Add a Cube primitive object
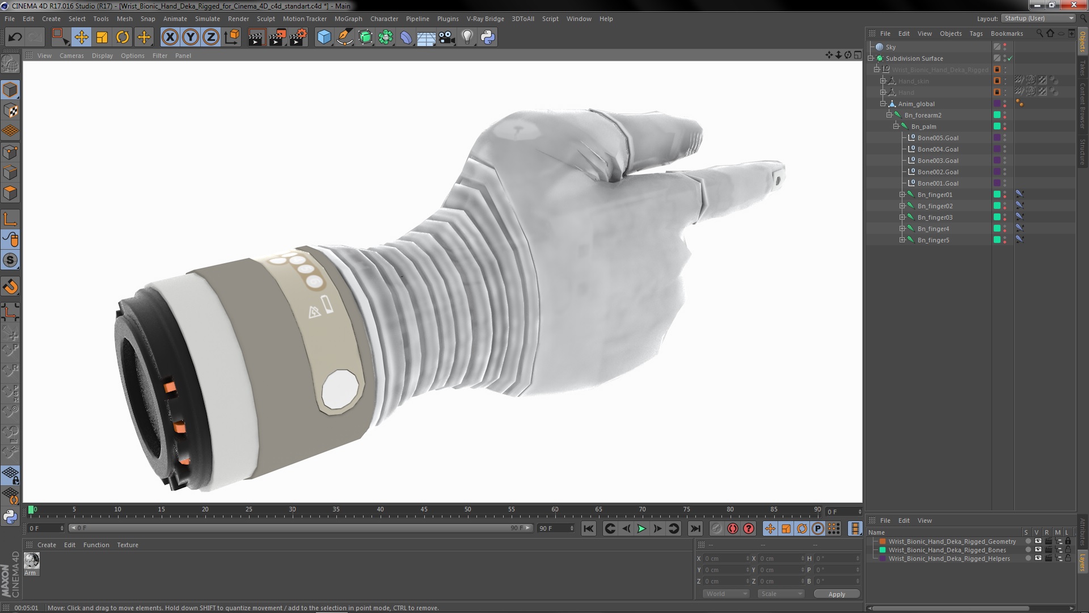 [324, 37]
